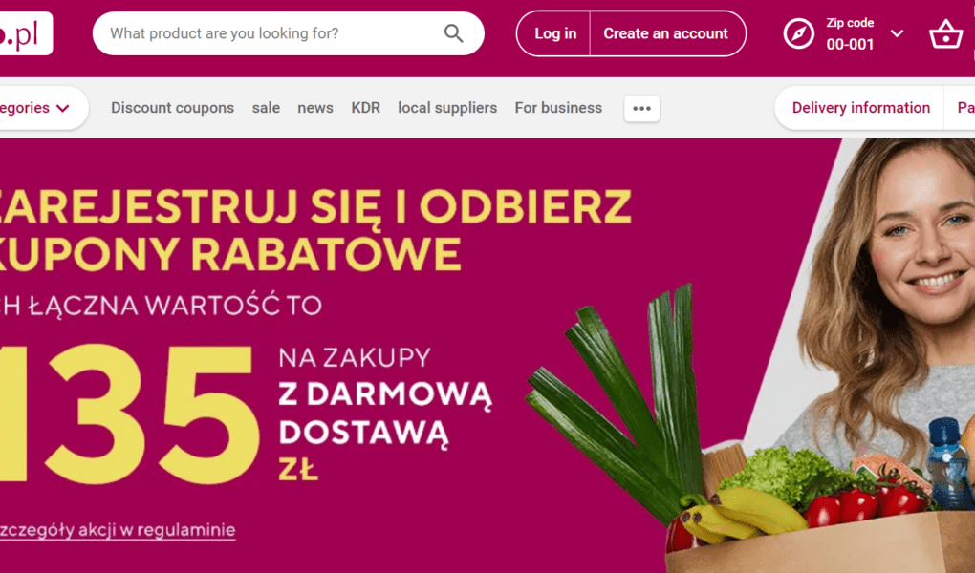
Task: Open the news menu item
Action: tap(315, 108)
